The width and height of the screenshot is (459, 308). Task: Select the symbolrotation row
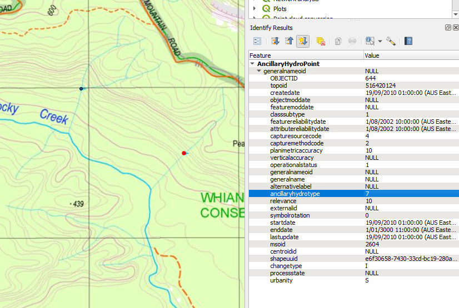[354, 215]
